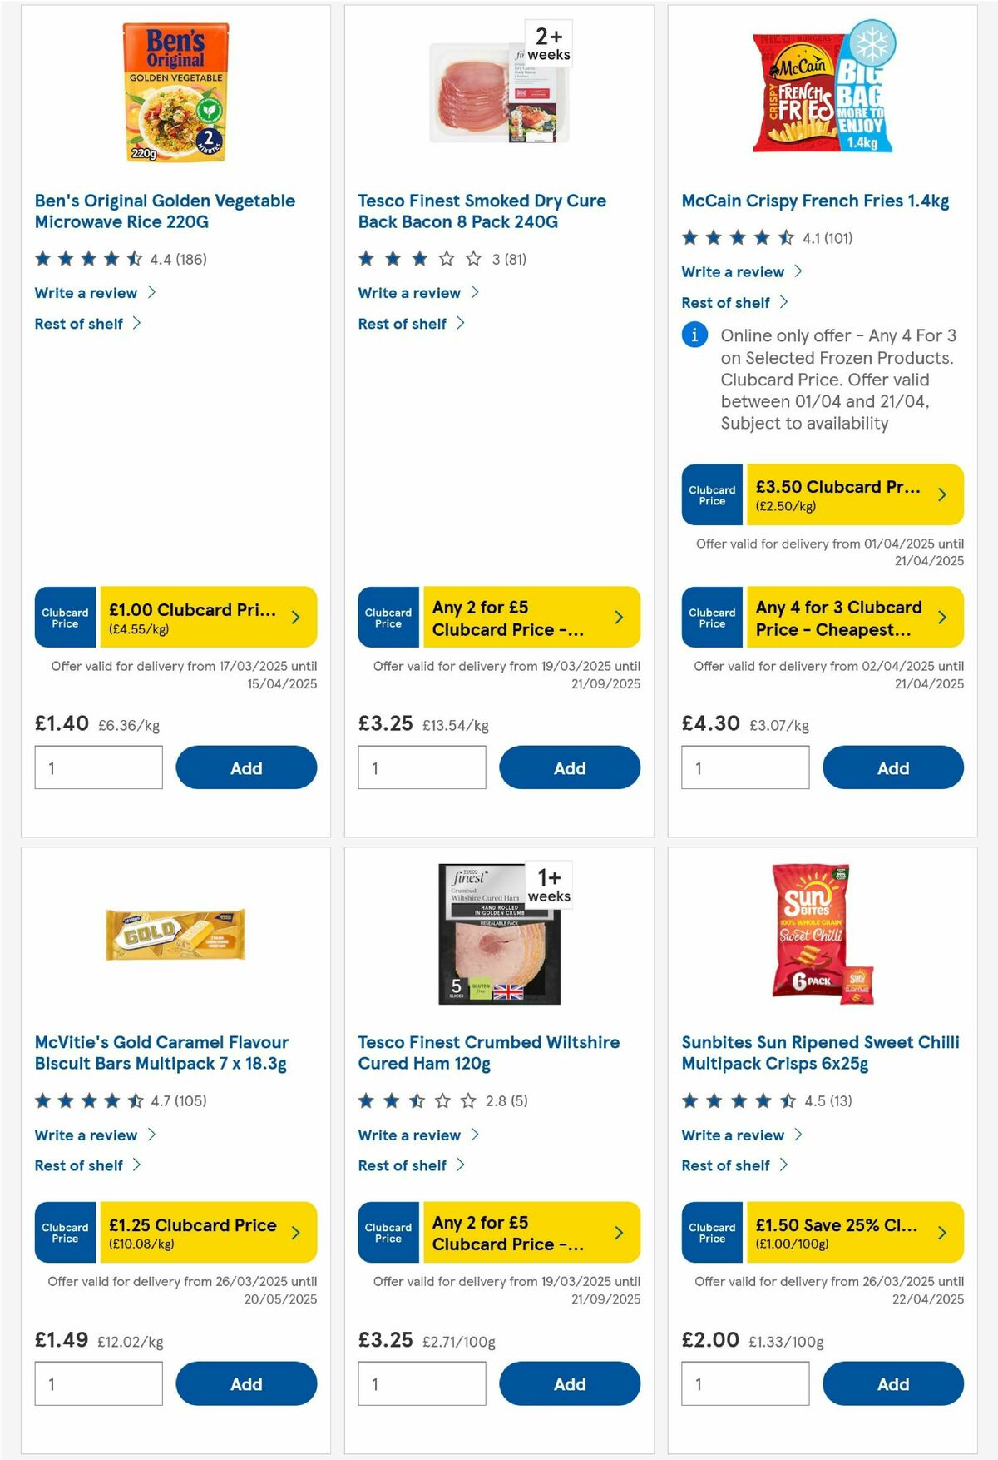Click the Clubcard Price badge on Sunbites crisps
The width and height of the screenshot is (998, 1460).
tap(711, 1233)
